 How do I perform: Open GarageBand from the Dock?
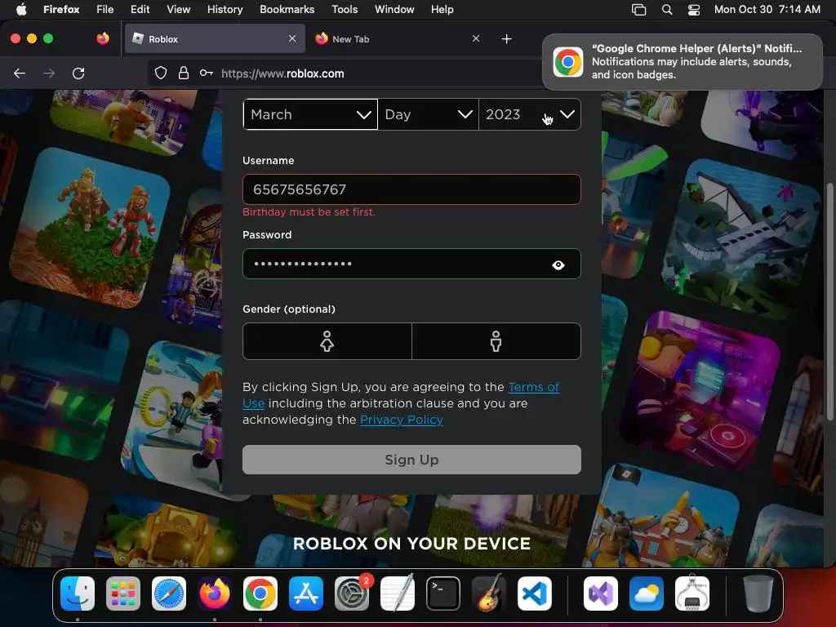click(x=489, y=594)
